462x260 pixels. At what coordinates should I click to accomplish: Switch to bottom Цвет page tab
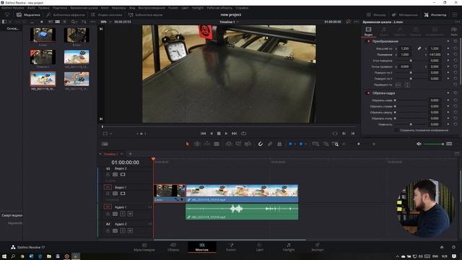[x=259, y=247]
